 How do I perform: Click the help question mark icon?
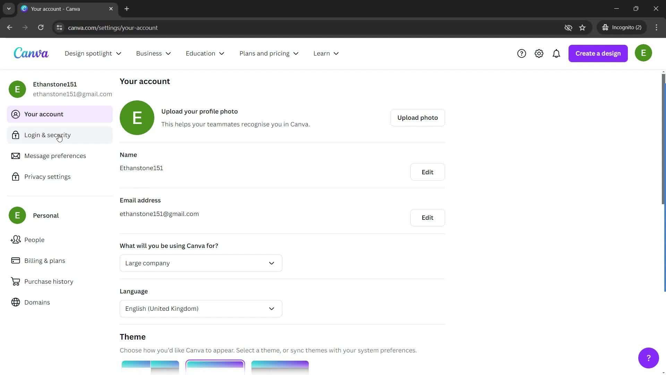point(521,53)
